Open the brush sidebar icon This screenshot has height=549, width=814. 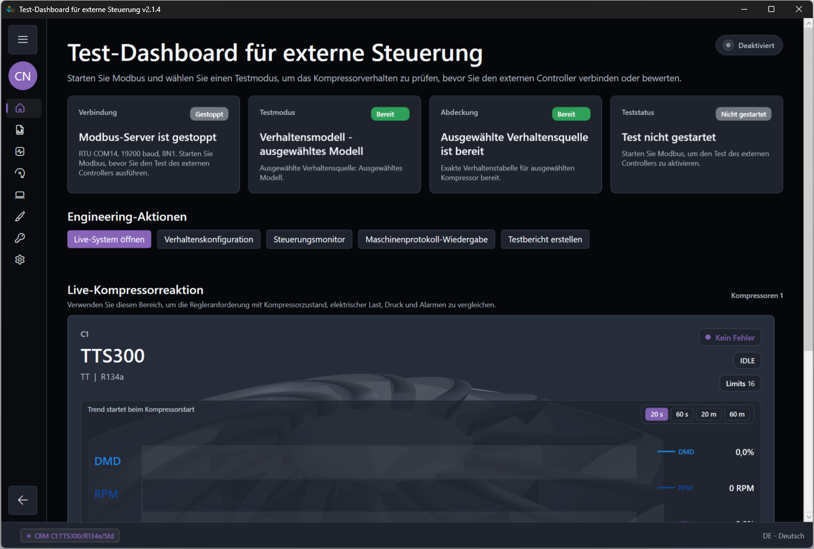click(20, 216)
